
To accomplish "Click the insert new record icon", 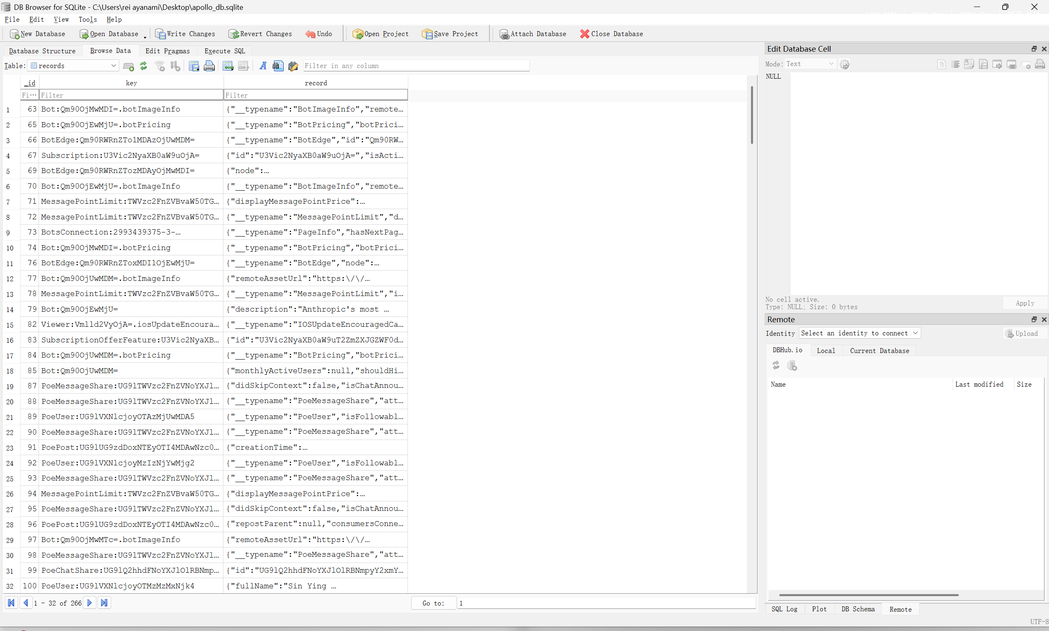I will (x=128, y=66).
